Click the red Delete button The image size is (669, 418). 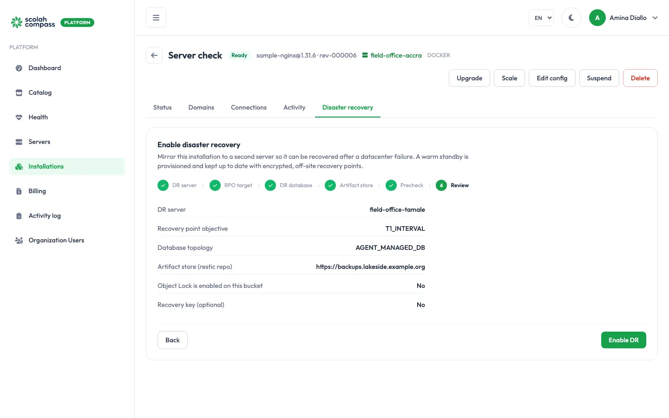click(x=640, y=78)
